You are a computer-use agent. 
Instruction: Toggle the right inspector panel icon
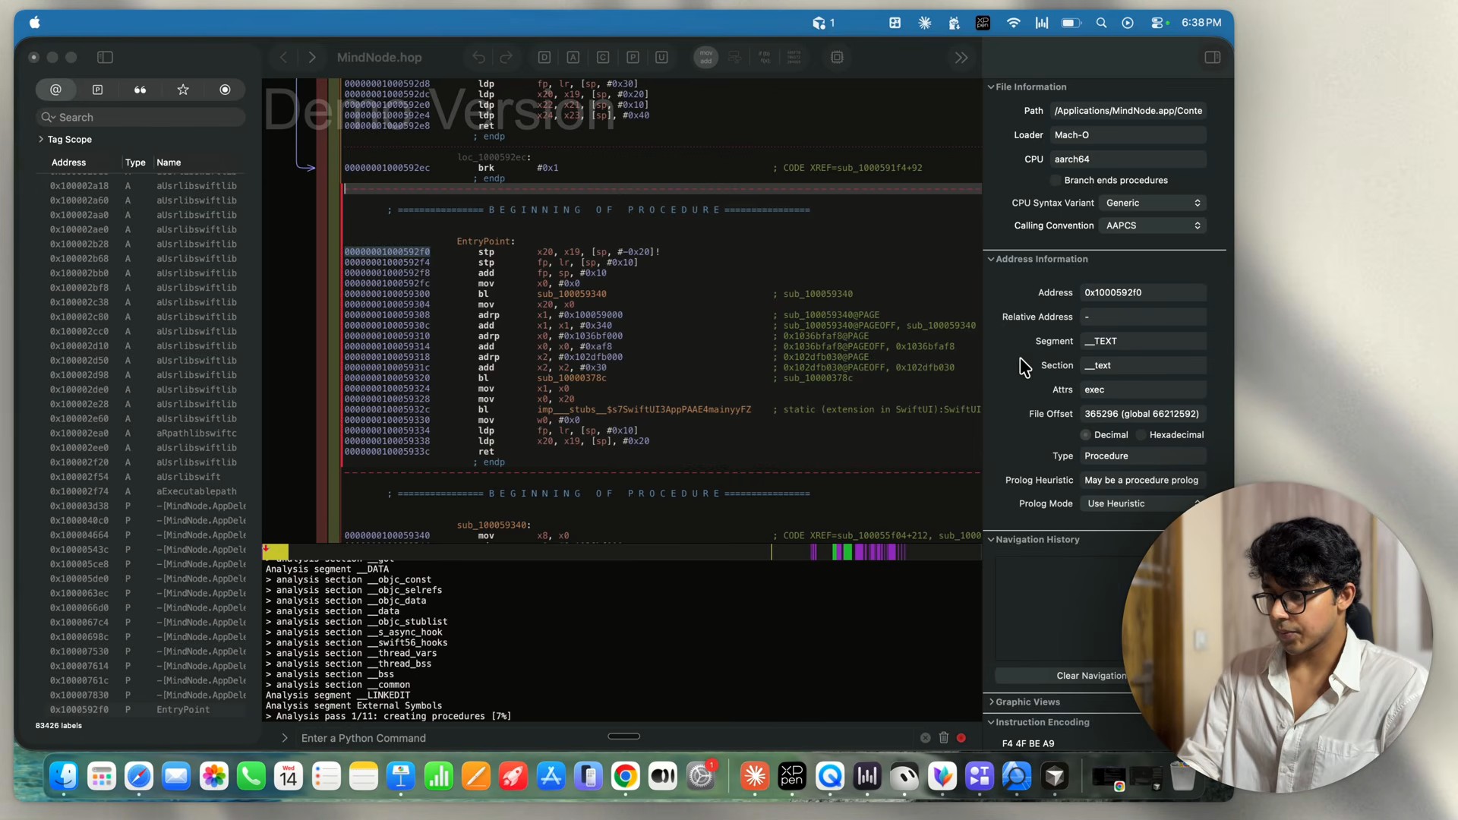click(x=1213, y=57)
